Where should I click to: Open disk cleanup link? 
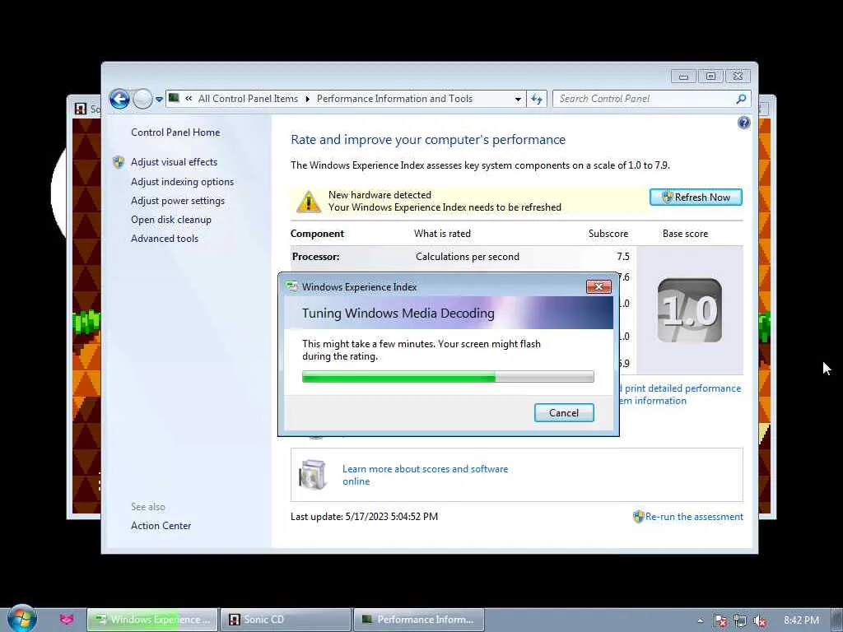coord(171,219)
